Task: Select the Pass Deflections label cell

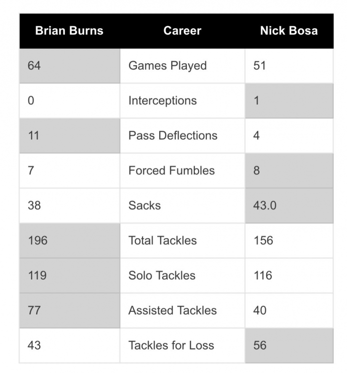Action: pos(173,135)
